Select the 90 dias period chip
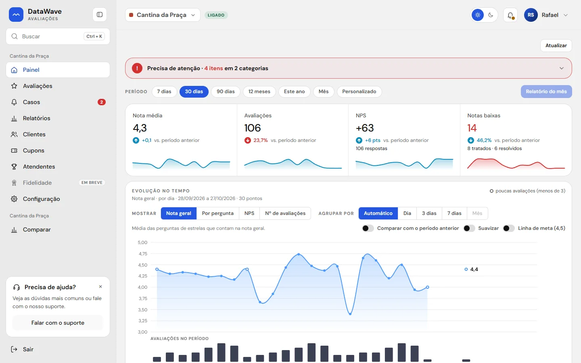Viewport: 581px width, 363px height. tap(226, 92)
